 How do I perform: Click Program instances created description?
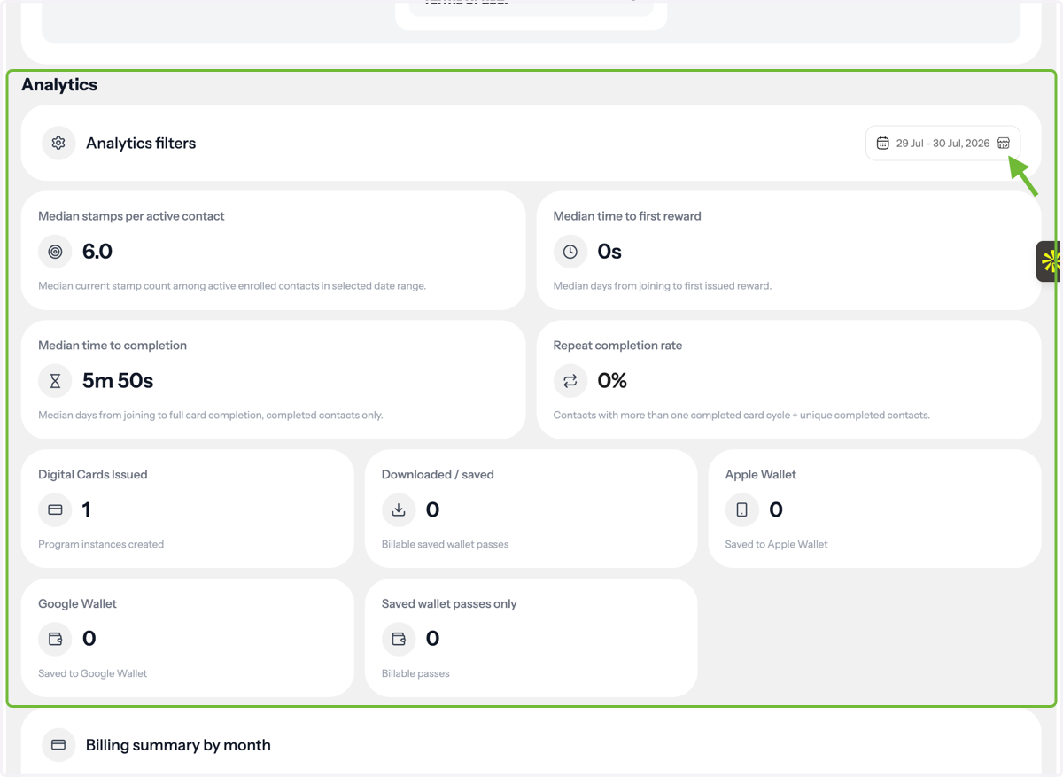click(101, 544)
